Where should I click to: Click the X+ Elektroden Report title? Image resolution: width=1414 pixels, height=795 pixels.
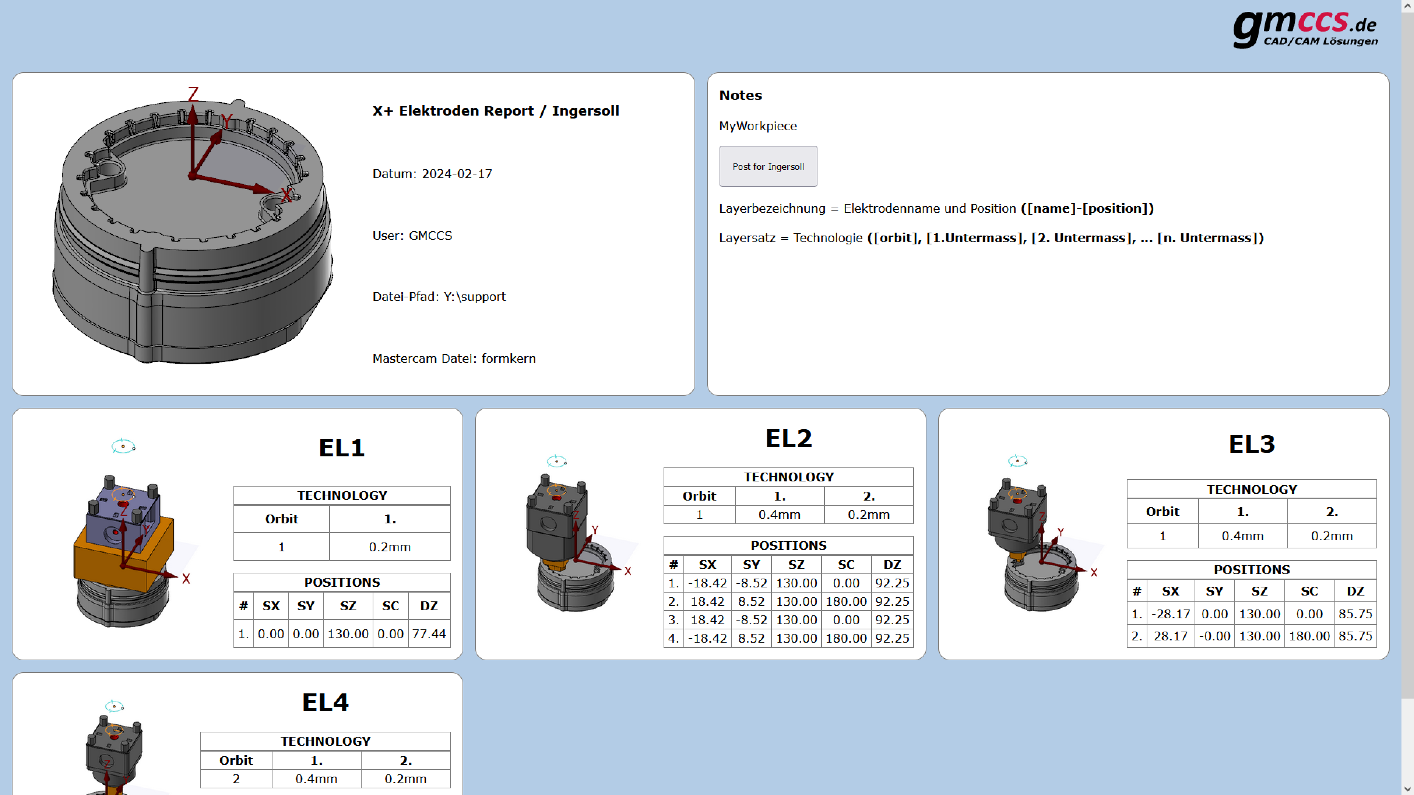(x=495, y=111)
